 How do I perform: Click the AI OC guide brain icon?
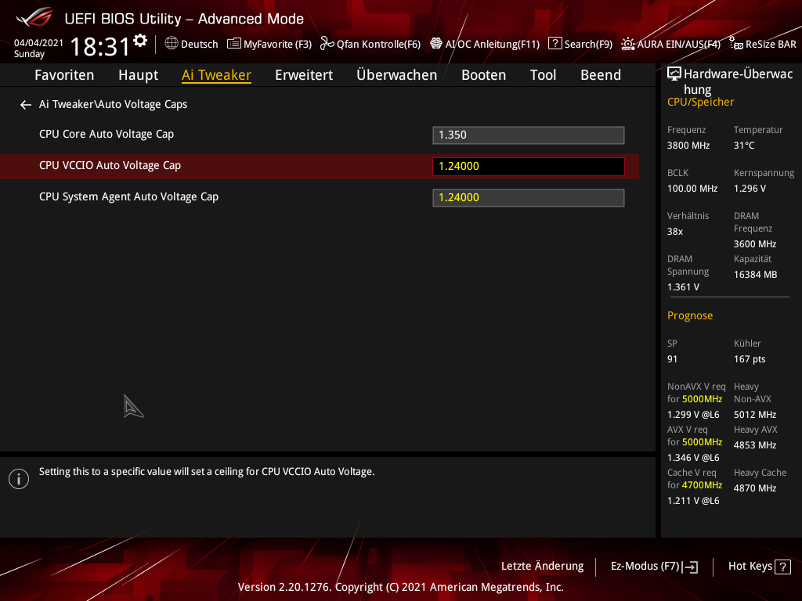[x=435, y=44]
